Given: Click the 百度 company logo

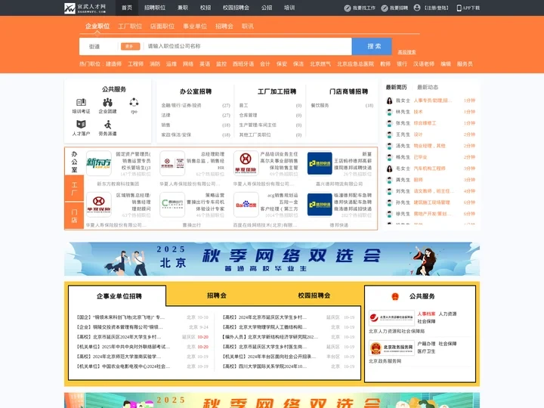Looking at the screenshot, I should 246,205.
